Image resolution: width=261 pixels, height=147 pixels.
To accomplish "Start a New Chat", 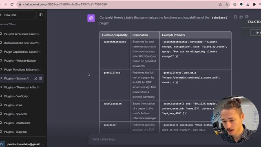I will click(x=17, y=15).
